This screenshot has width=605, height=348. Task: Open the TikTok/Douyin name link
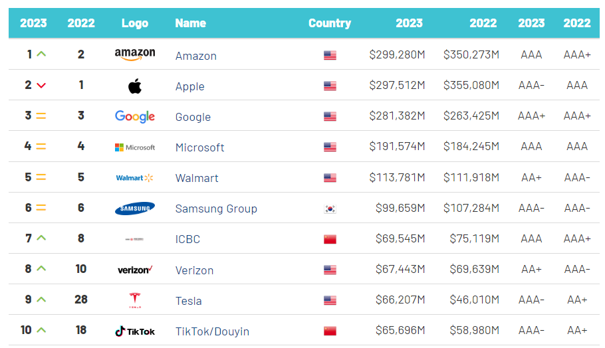tap(212, 331)
